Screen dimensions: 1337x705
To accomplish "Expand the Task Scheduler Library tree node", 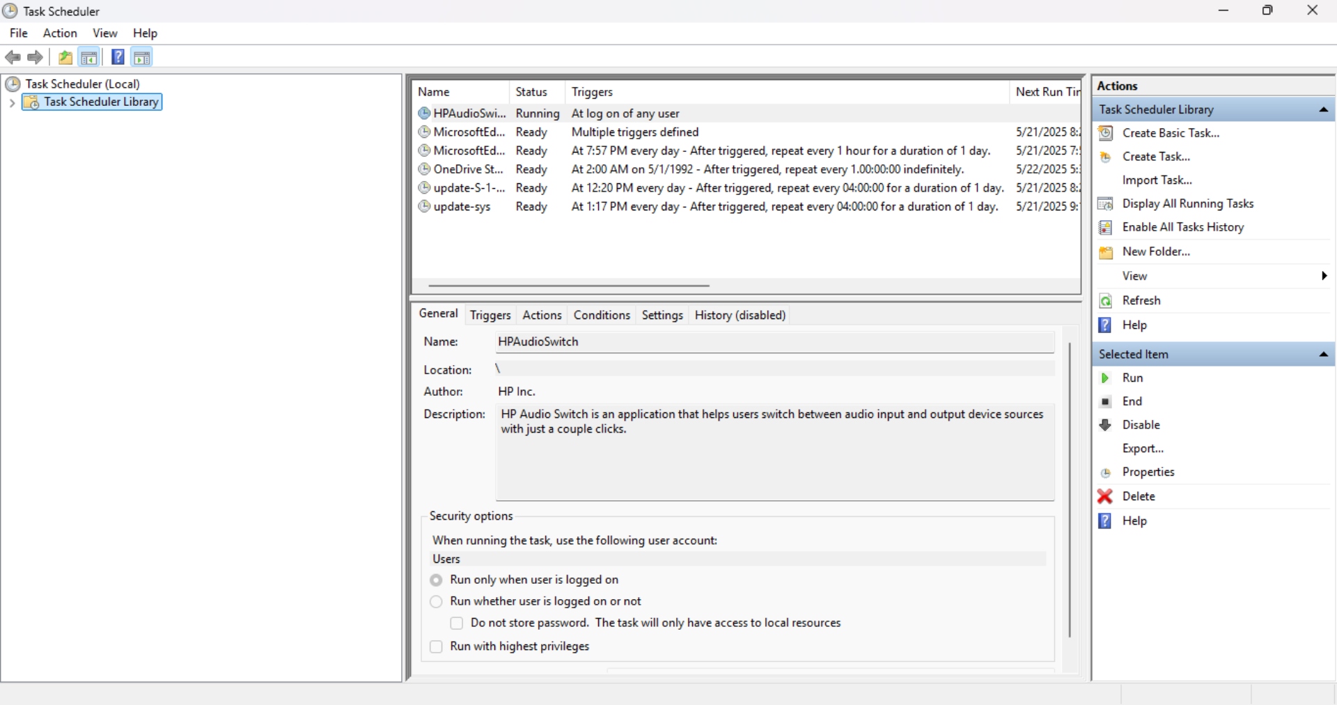I will tap(12, 103).
